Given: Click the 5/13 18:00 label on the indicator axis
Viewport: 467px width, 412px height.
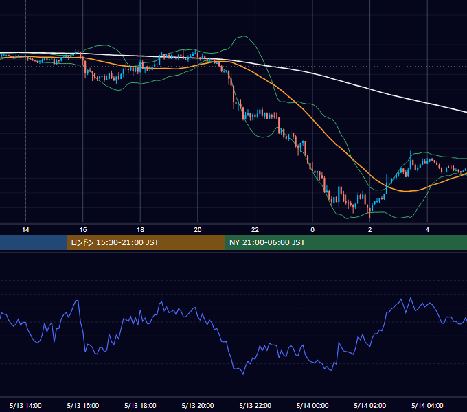Looking at the screenshot, I should (140, 405).
